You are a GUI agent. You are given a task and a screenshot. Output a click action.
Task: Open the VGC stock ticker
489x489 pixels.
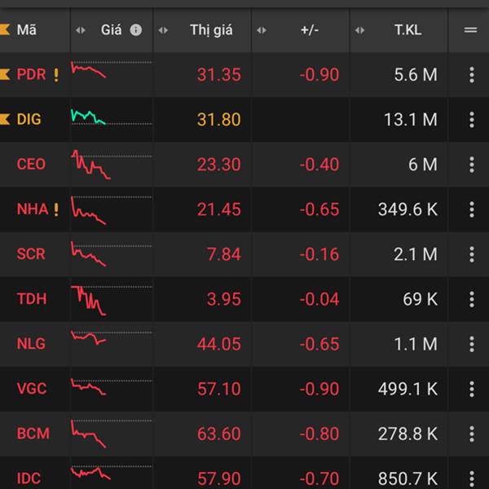click(31, 389)
